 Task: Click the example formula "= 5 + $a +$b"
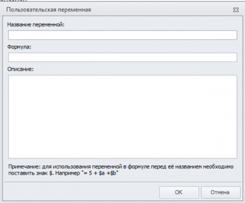click(x=101, y=173)
